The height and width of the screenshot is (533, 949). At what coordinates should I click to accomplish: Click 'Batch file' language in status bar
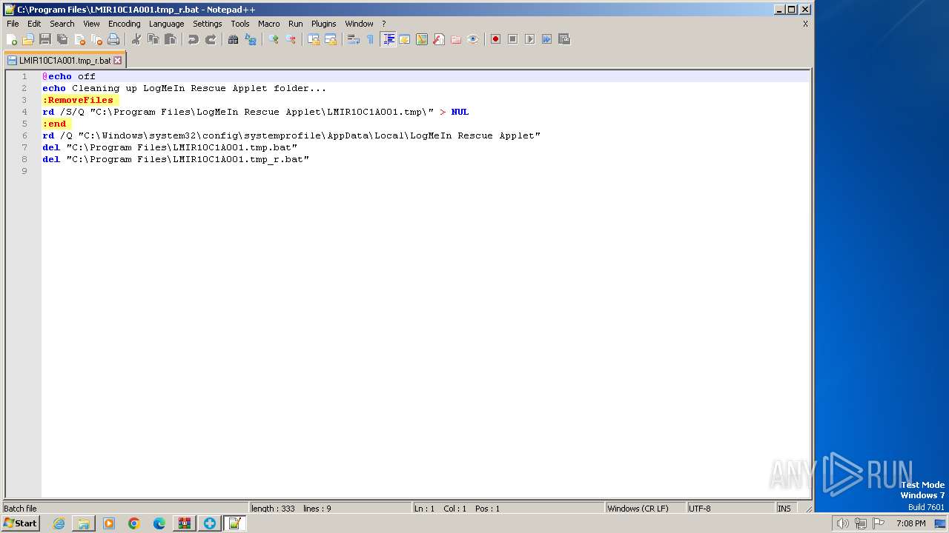pos(20,509)
